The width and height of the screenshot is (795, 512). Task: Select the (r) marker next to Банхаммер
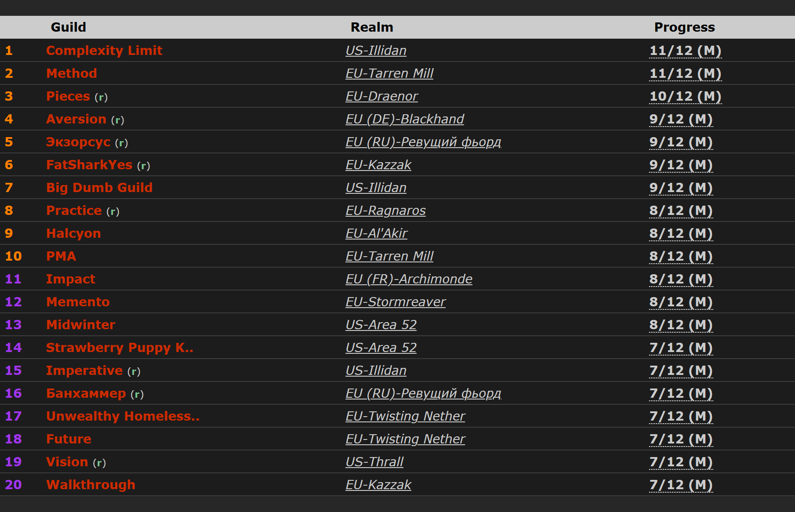pos(137,394)
